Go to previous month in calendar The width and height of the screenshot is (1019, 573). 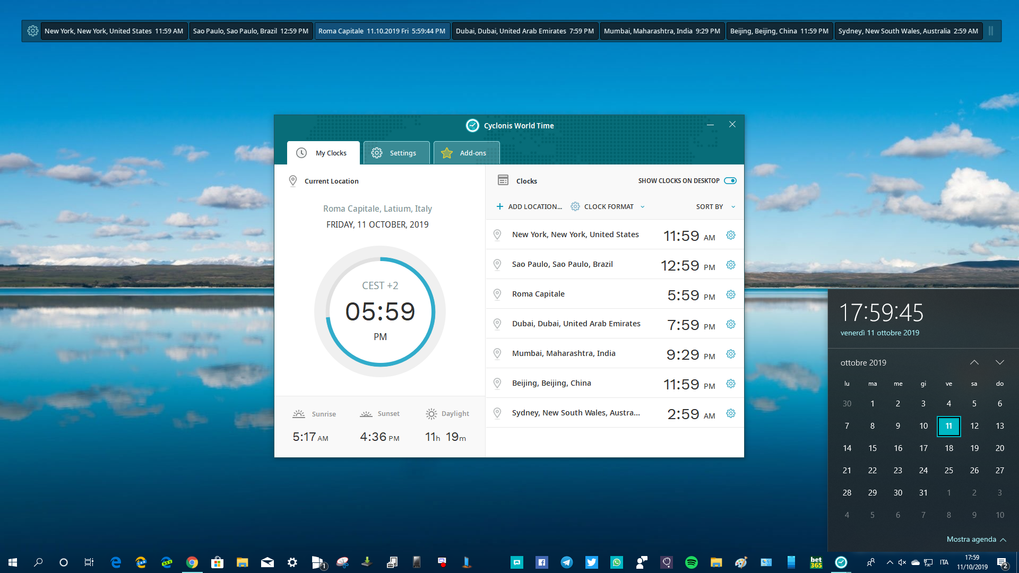974,362
